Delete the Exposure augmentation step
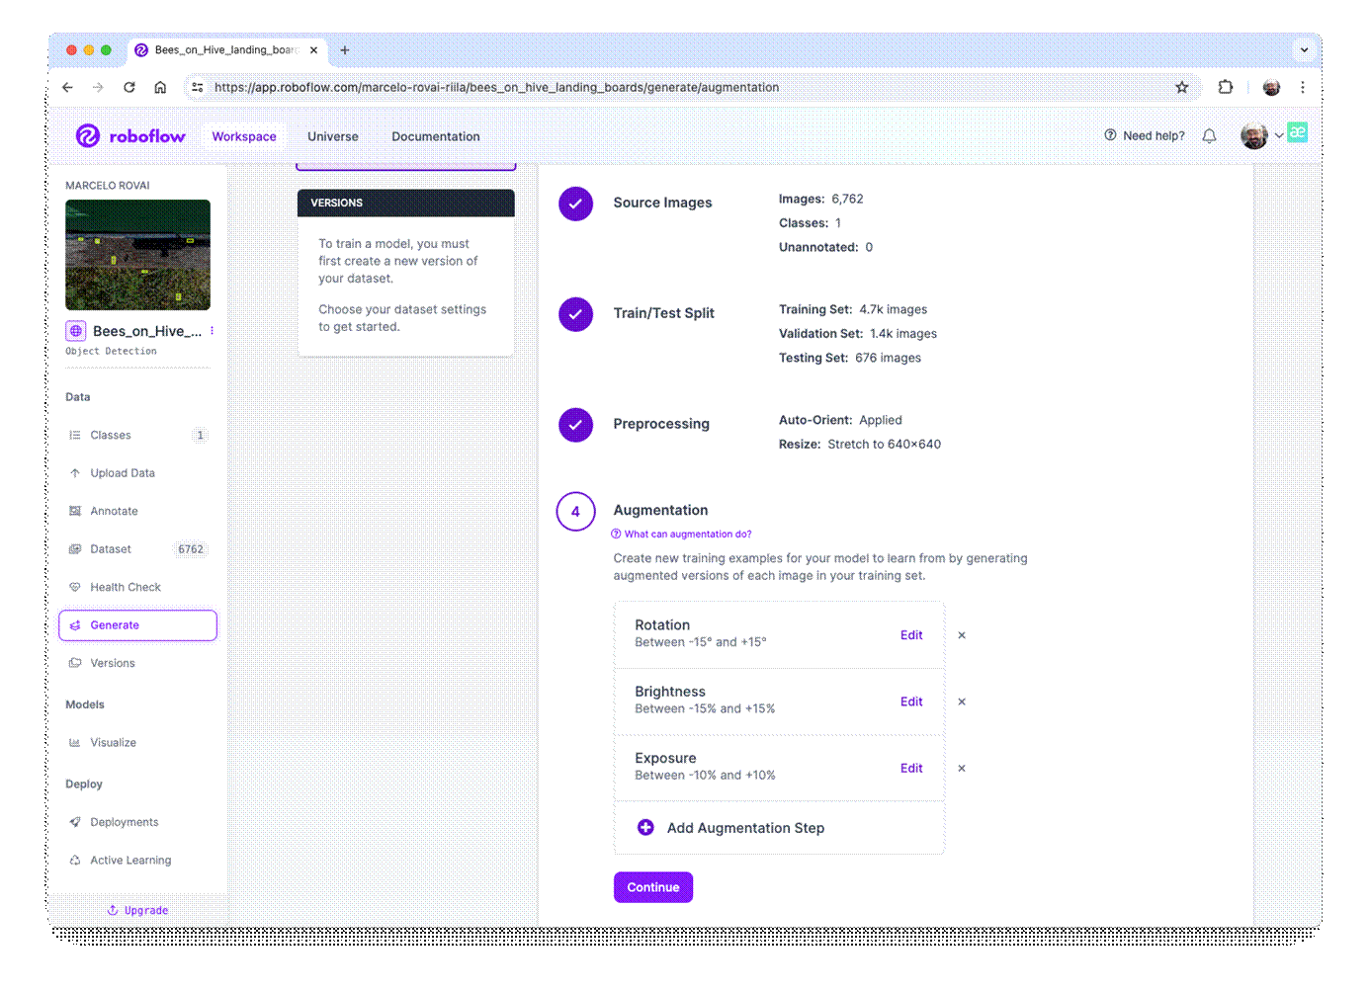The height and width of the screenshot is (991, 1370). pos(962,769)
